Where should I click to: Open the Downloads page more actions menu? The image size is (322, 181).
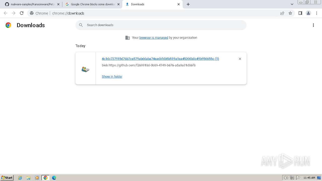(x=313, y=25)
